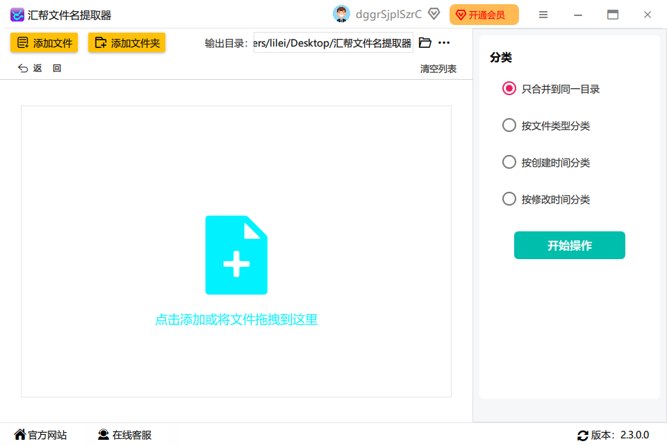
Task: Open the output directory folder browser icon
Action: (425, 42)
